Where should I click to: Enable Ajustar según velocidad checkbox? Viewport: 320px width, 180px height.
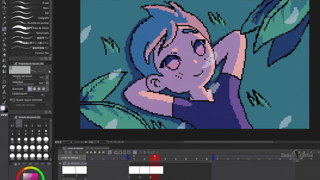tap(14, 100)
